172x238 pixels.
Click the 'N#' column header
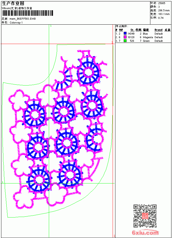tap(121, 30)
